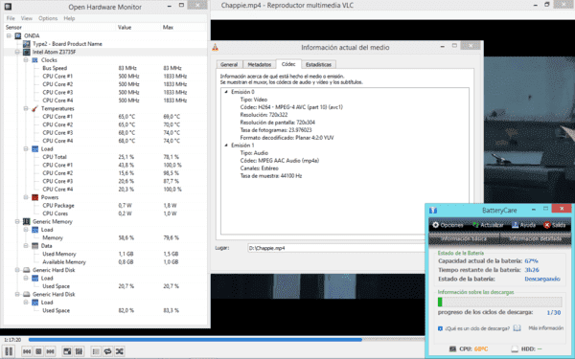The height and width of the screenshot is (359, 575).
Task: Click the red Powers node icon
Action: (34, 197)
